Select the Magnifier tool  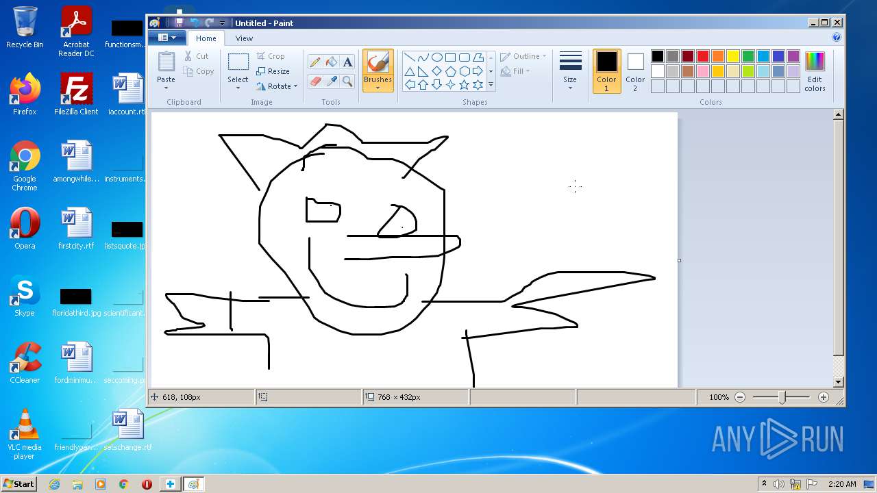click(x=347, y=81)
